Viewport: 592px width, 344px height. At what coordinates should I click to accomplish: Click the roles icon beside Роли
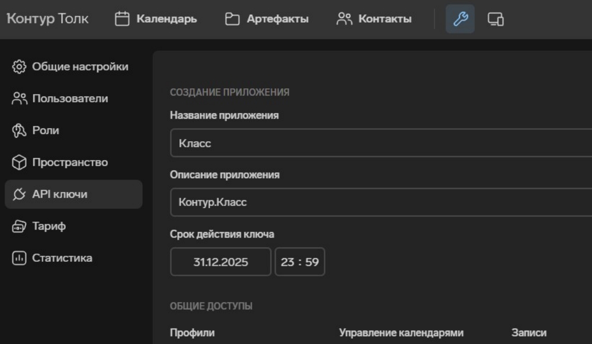pos(19,130)
